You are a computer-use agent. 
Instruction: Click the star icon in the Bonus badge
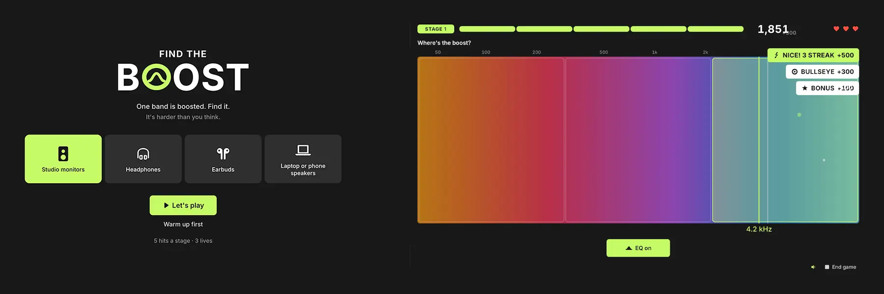[x=804, y=88]
